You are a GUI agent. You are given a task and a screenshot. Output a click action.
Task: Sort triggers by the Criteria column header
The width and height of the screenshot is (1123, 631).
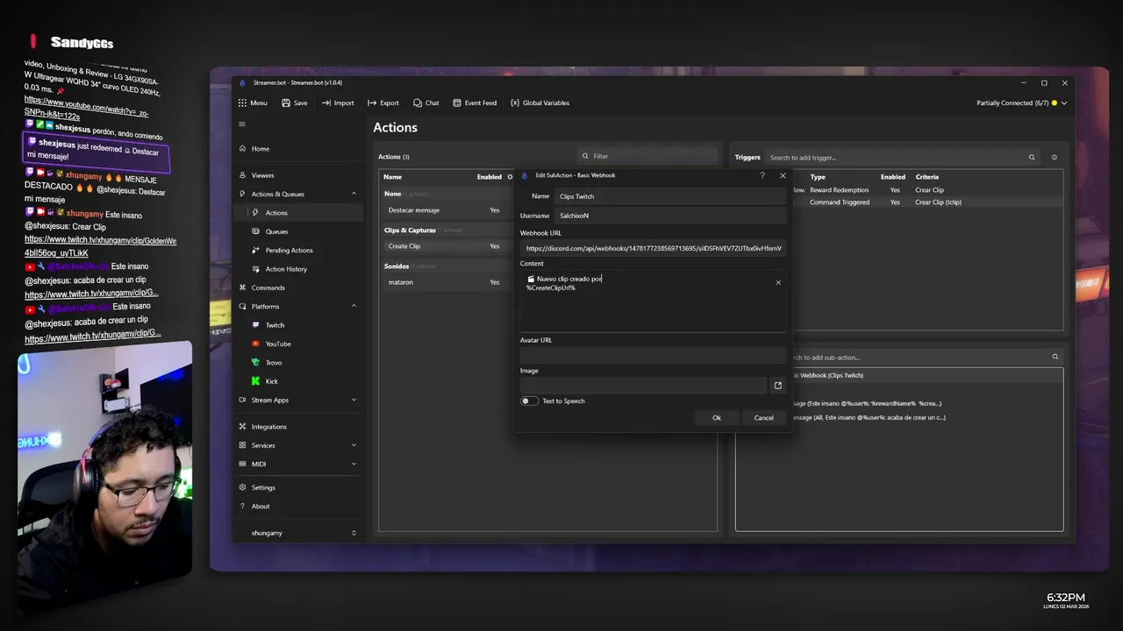tap(927, 177)
